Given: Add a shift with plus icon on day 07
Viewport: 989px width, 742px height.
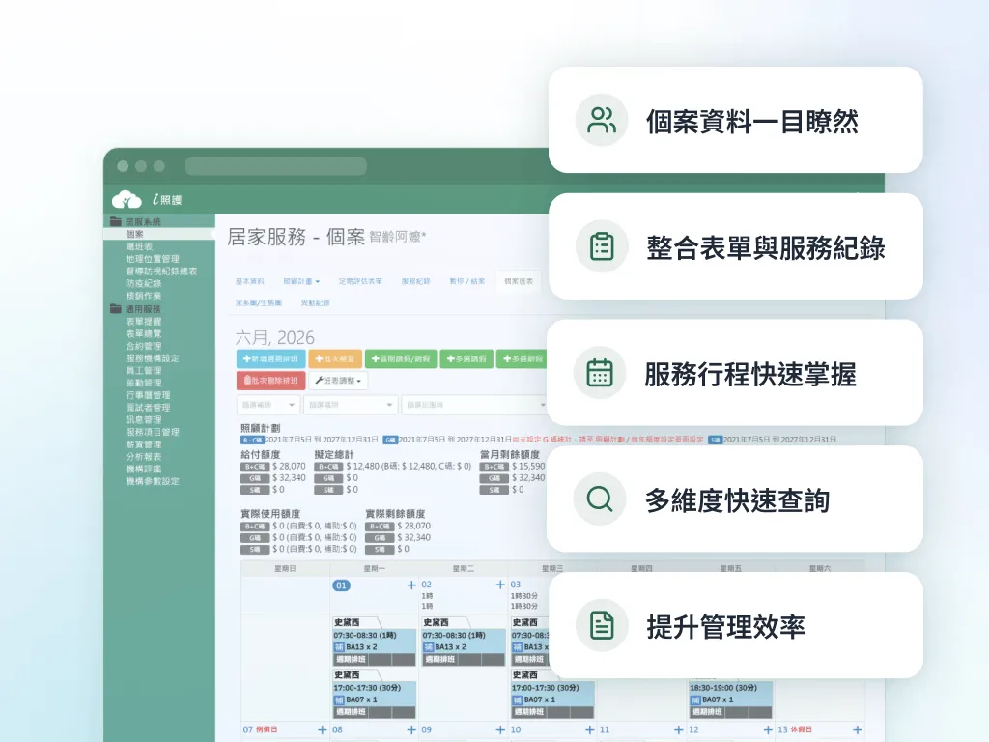Looking at the screenshot, I should (323, 730).
